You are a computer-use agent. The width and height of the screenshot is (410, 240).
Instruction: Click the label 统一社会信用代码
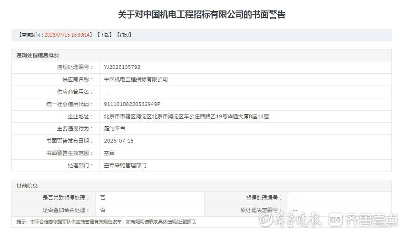[69, 104]
